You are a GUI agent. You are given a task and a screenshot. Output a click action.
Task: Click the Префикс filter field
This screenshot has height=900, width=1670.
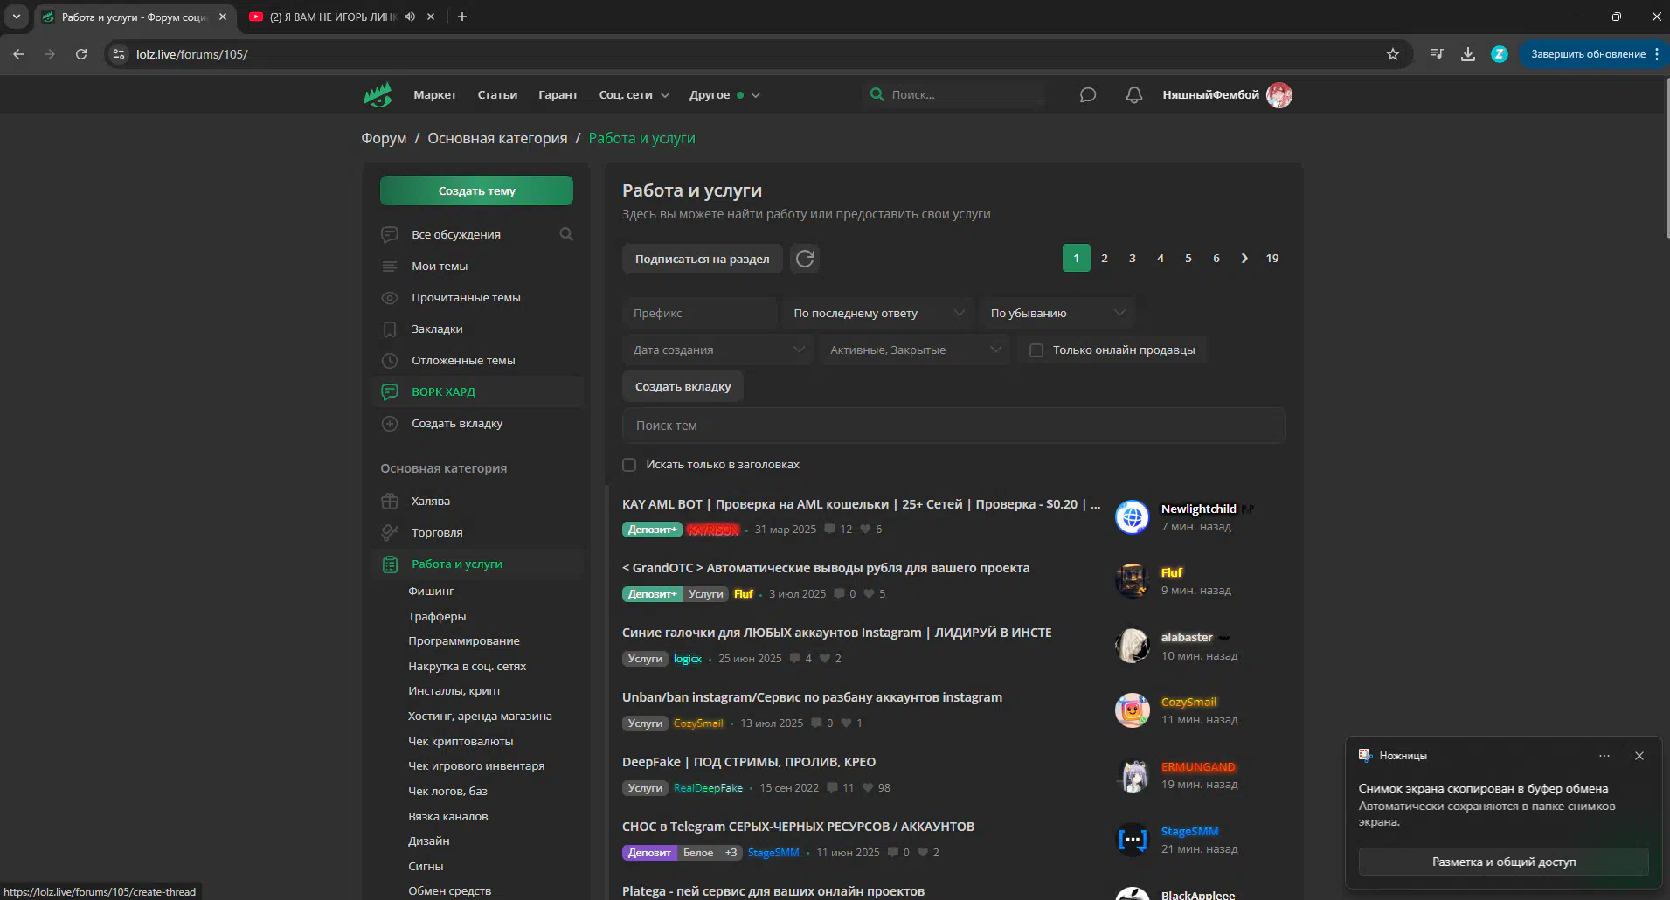pyautogui.click(x=699, y=313)
